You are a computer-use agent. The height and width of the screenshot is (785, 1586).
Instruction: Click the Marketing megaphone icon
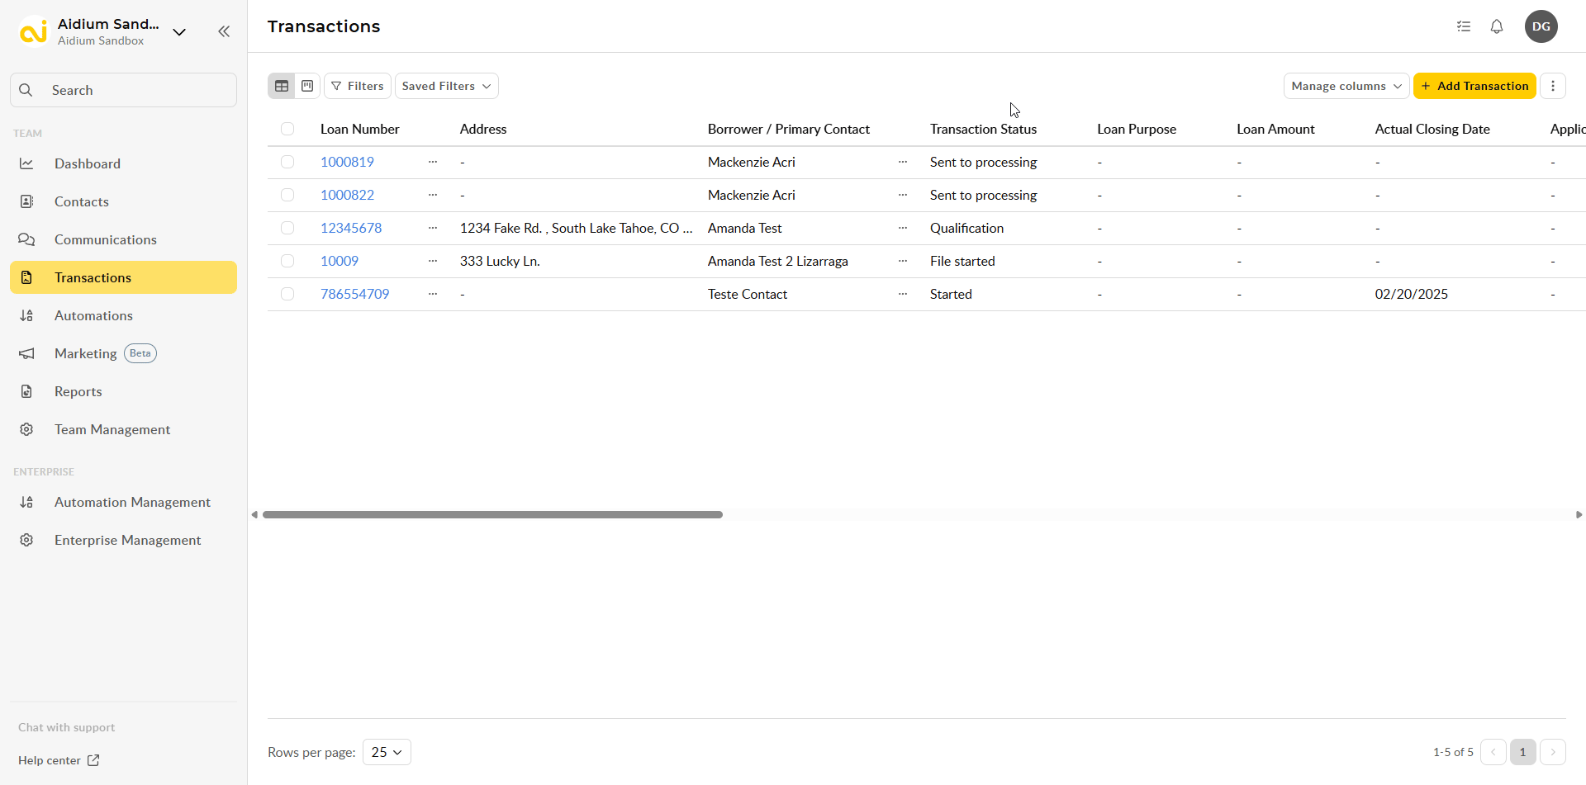pos(26,353)
